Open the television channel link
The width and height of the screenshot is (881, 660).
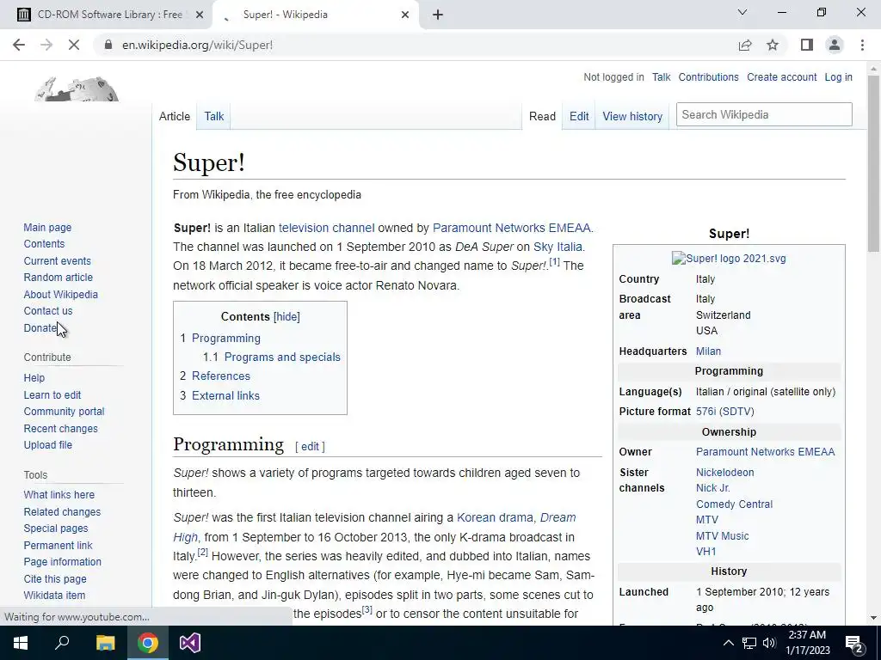[x=326, y=228]
